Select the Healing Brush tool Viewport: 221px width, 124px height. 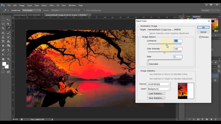pos(3,33)
